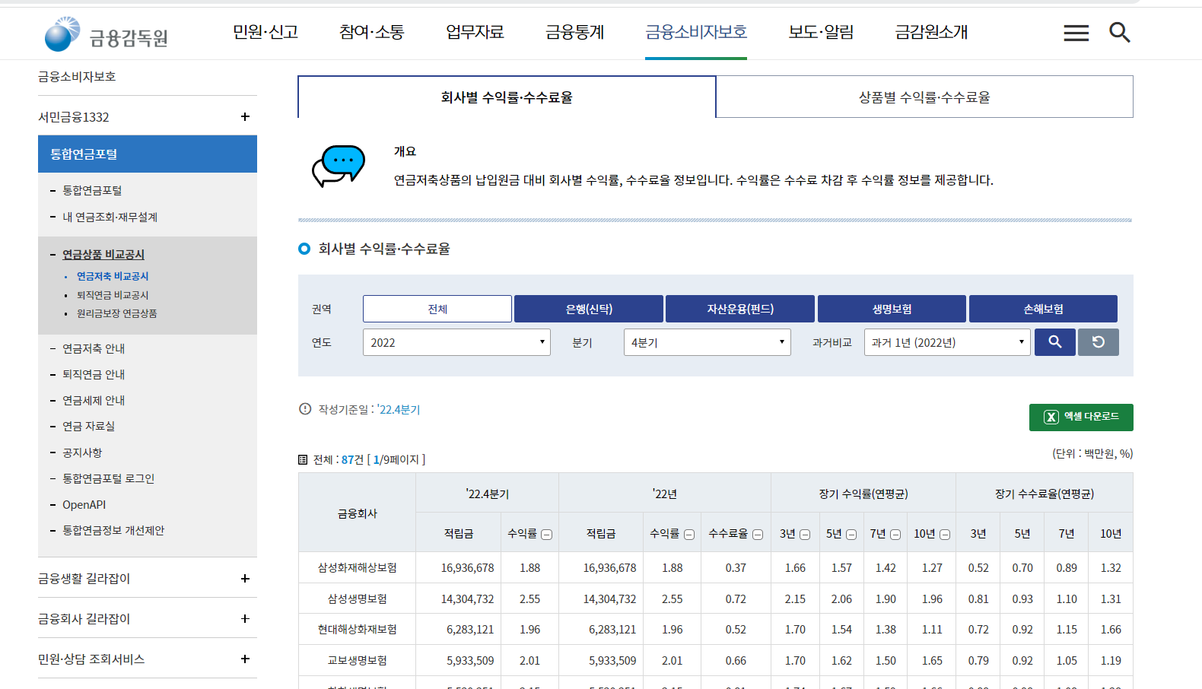This screenshot has width=1202, height=689.
Task: Select the 전체 권역 filter
Action: [x=437, y=309]
